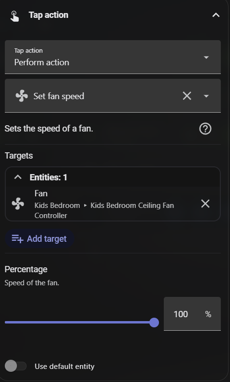Click the Add target button
The height and width of the screenshot is (382, 230).
(40, 239)
